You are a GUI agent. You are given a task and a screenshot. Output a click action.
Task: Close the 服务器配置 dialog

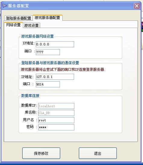(137, 6)
